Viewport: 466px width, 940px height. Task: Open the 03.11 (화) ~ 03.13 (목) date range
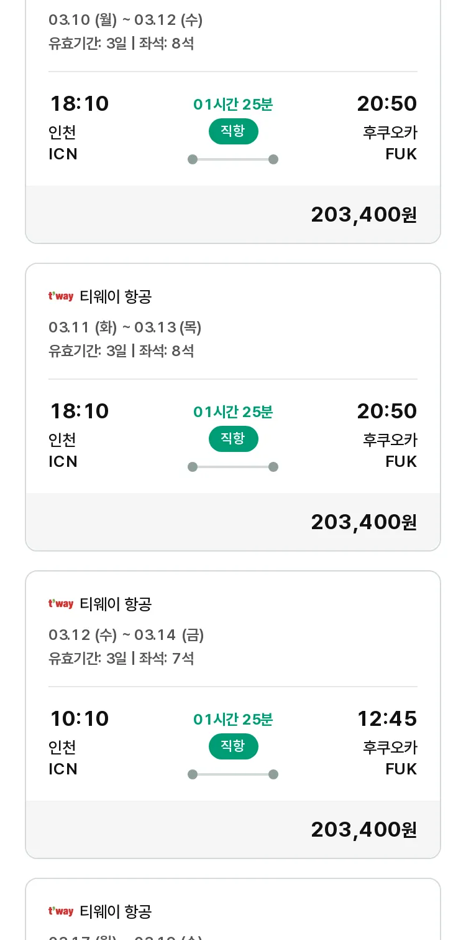click(125, 327)
